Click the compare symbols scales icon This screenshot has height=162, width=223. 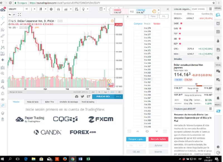tap(59, 9)
